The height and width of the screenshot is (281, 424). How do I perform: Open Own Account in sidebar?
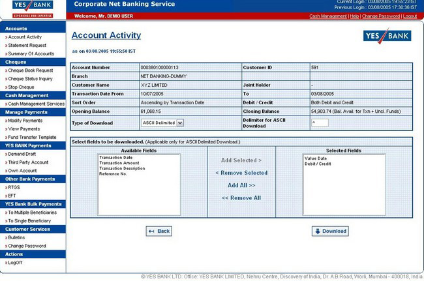tap(22, 171)
